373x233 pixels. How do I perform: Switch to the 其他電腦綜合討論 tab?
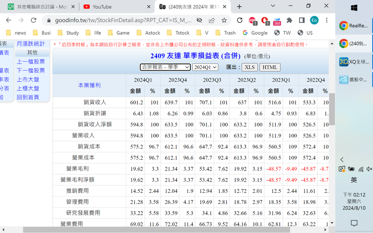[41, 7]
